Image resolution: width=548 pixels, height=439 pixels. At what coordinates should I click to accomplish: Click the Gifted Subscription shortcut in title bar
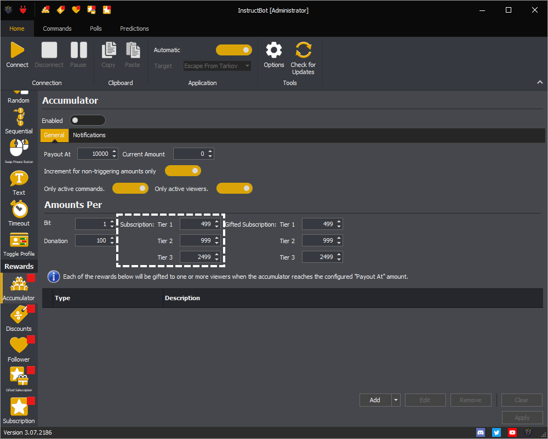click(x=92, y=10)
